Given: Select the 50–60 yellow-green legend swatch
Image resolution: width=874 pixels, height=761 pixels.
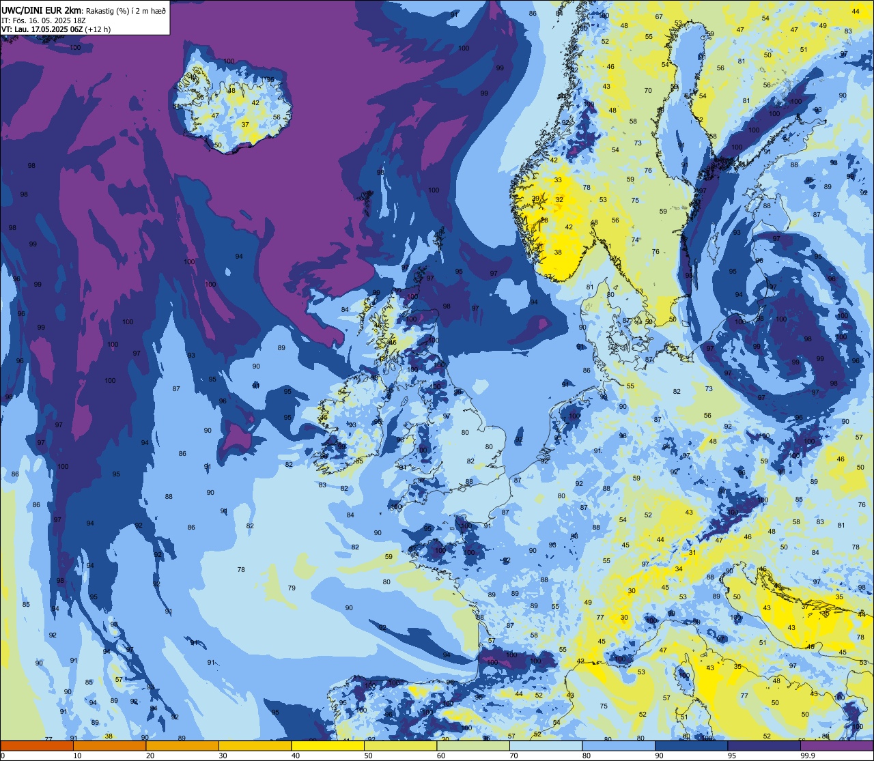Looking at the screenshot, I should (400, 745).
